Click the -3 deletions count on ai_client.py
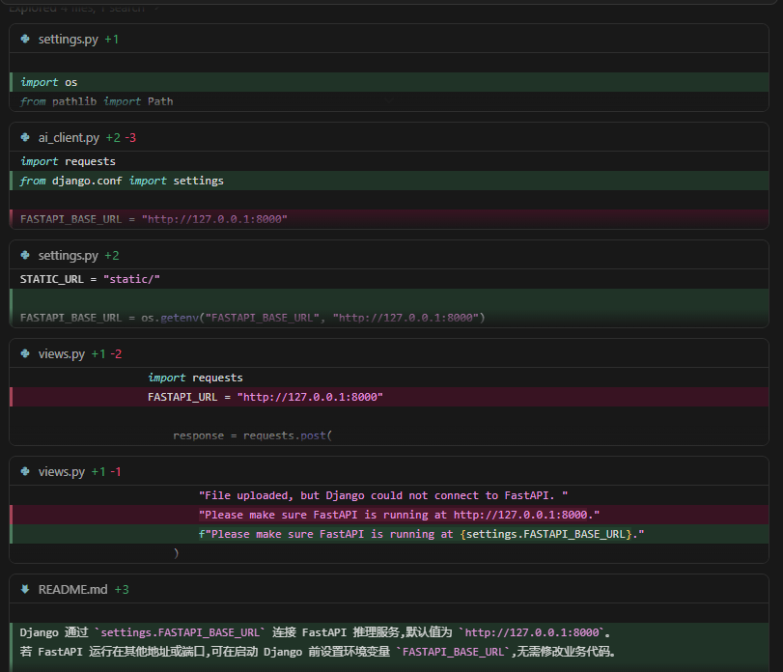Screen dimensions: 783x672 [130, 137]
